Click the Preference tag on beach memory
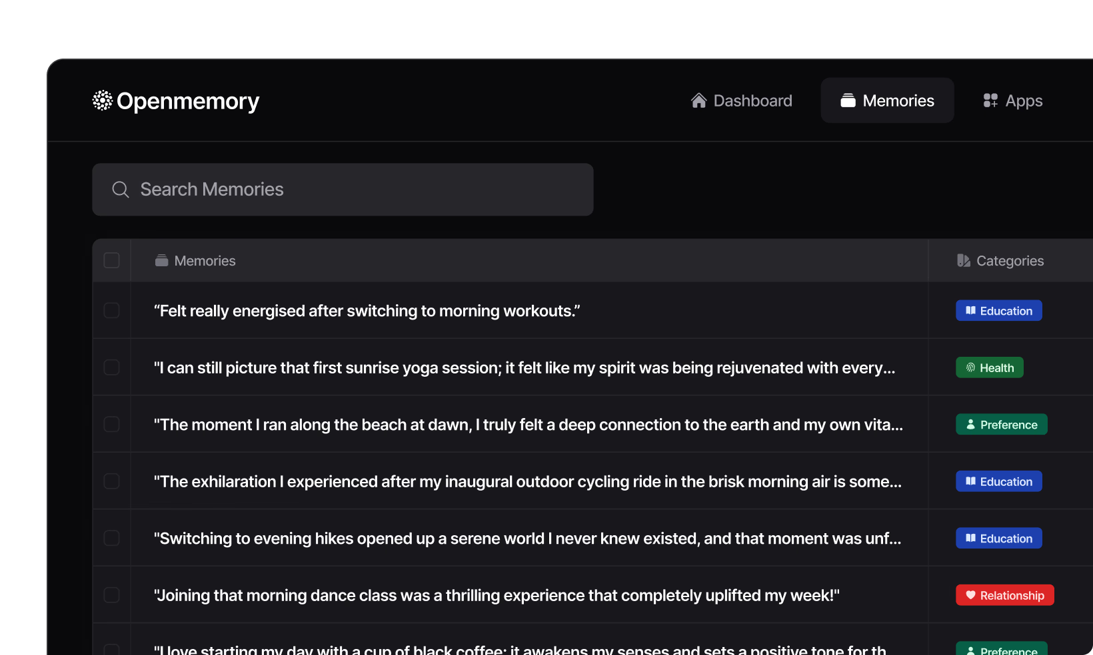This screenshot has height=655, width=1093. [x=1001, y=425]
